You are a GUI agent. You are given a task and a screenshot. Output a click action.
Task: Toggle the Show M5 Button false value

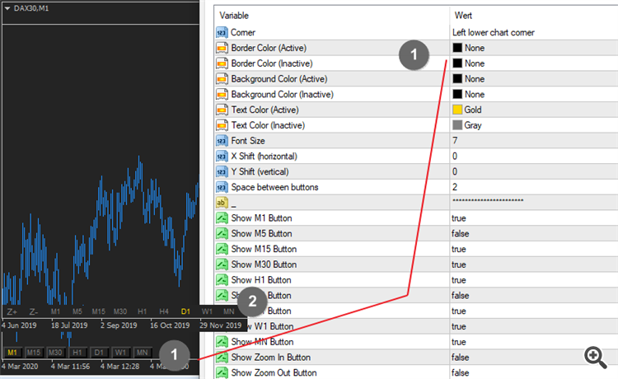coord(461,234)
